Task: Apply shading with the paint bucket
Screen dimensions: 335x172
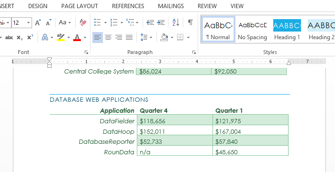Action: coord(164,38)
